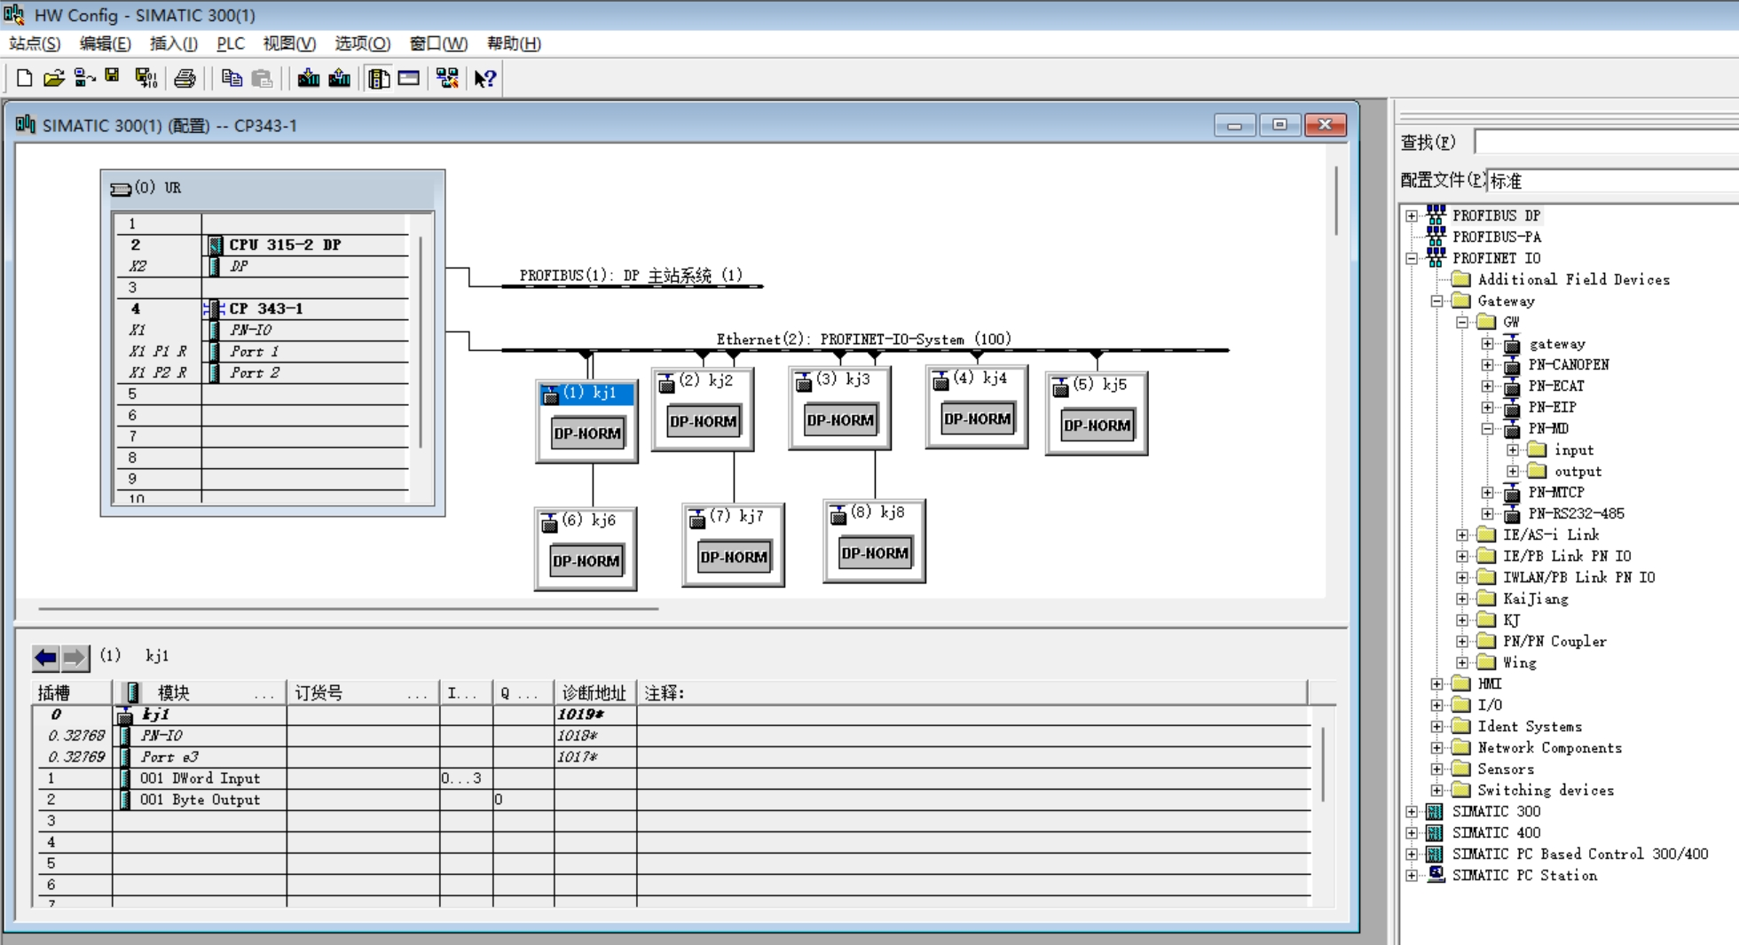
Task: Select the kj1 device icon on PROFINET
Action: (x=586, y=420)
